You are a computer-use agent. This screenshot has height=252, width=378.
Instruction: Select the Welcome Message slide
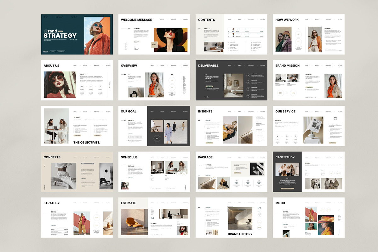coord(154,34)
